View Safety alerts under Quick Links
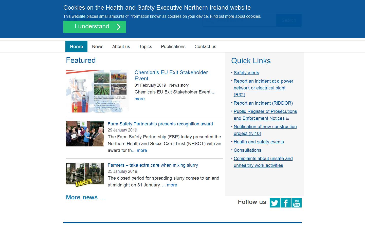This screenshot has width=365, height=228. click(246, 73)
